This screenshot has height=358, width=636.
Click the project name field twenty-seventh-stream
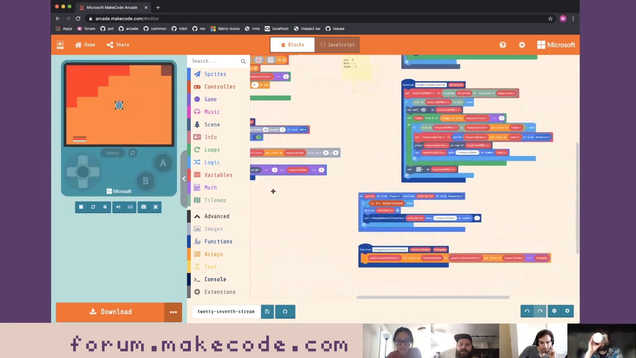point(226,312)
